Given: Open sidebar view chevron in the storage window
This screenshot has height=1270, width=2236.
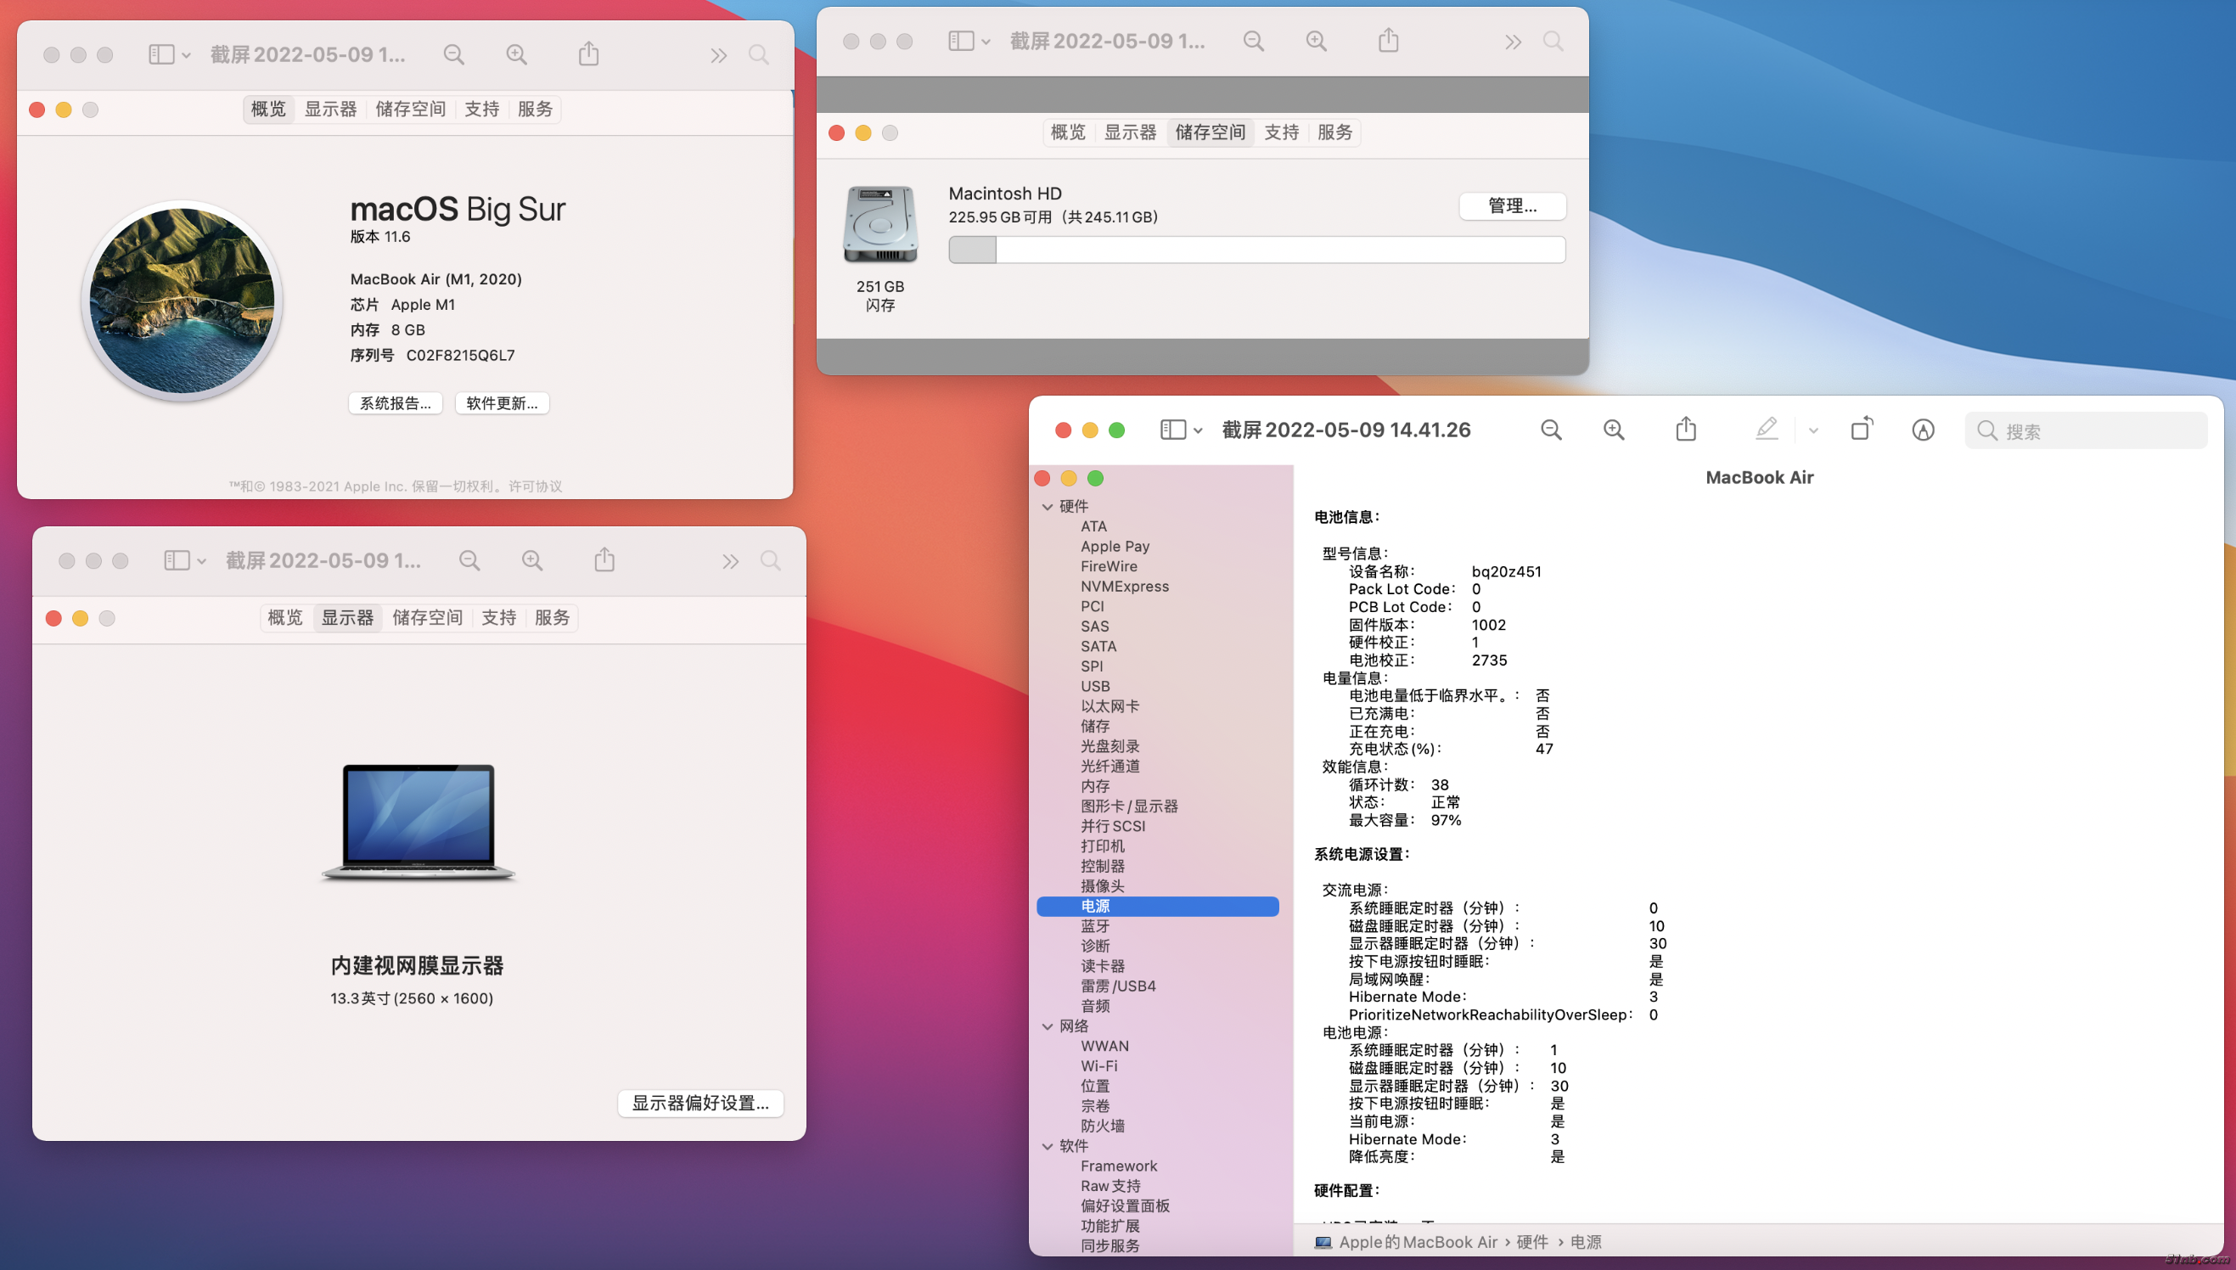Looking at the screenshot, I should click(x=986, y=42).
